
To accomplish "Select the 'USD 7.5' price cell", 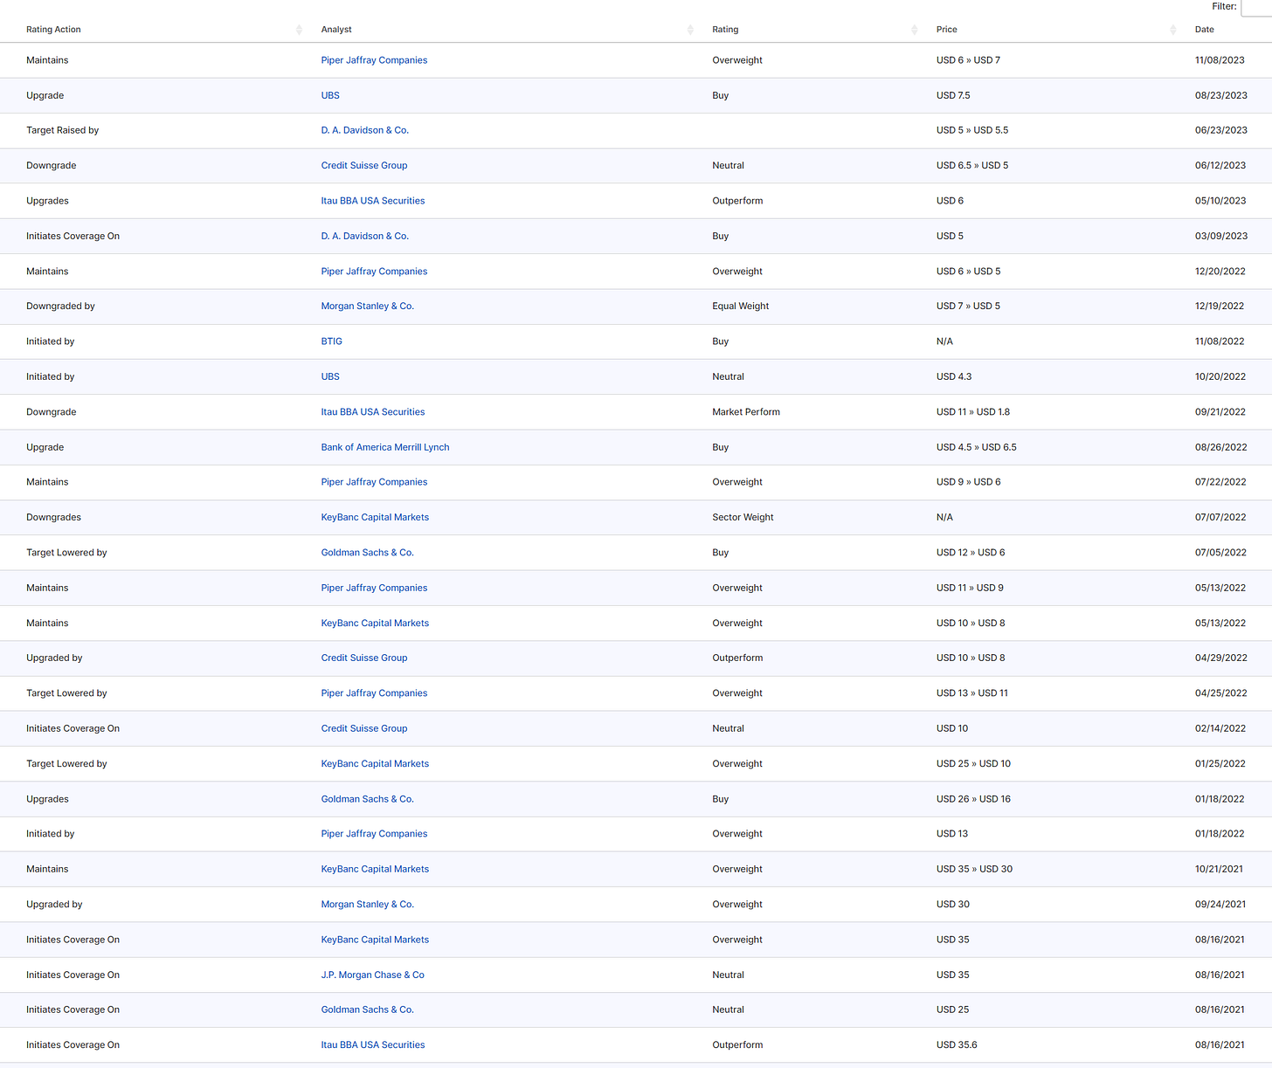I will click(953, 95).
